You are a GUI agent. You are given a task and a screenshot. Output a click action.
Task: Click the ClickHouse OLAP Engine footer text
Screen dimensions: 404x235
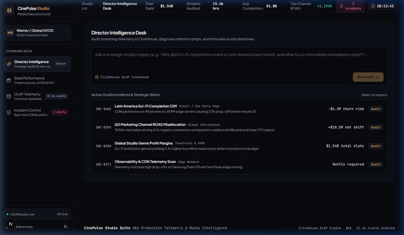click(x=319, y=228)
